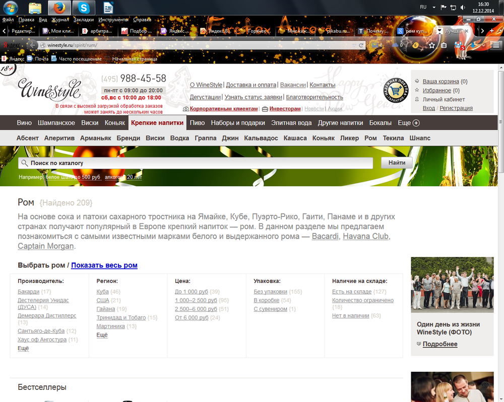Open the Windows Start menu
This screenshot has height=402, width=504.
(x=11, y=8)
